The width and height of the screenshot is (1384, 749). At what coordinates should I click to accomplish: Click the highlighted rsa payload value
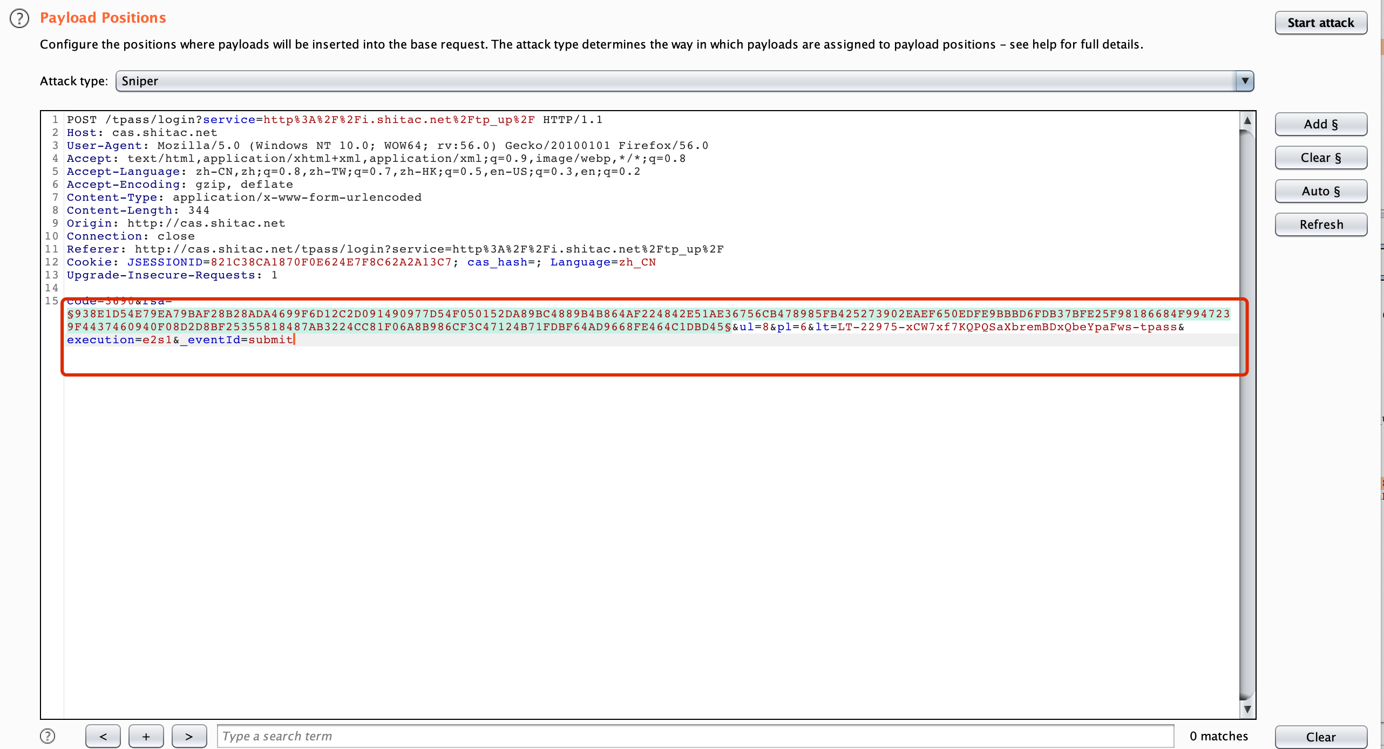click(x=648, y=314)
